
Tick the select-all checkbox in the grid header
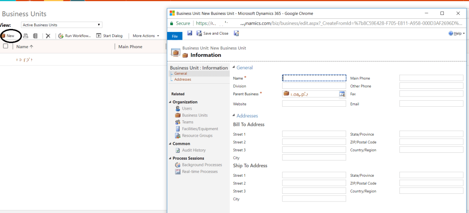click(x=6, y=46)
